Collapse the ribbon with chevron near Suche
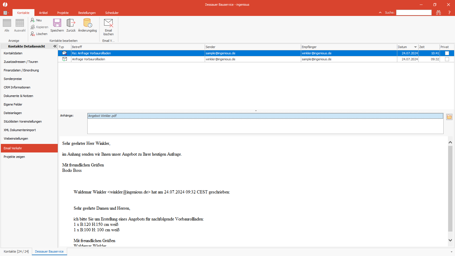Screen dimensions: 455x256 coord(380,13)
